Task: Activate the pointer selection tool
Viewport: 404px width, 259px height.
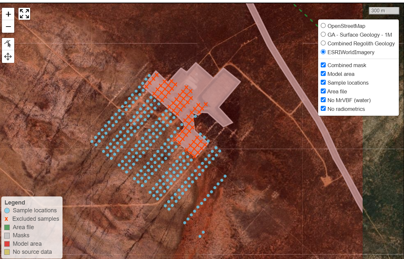Action: coord(8,44)
